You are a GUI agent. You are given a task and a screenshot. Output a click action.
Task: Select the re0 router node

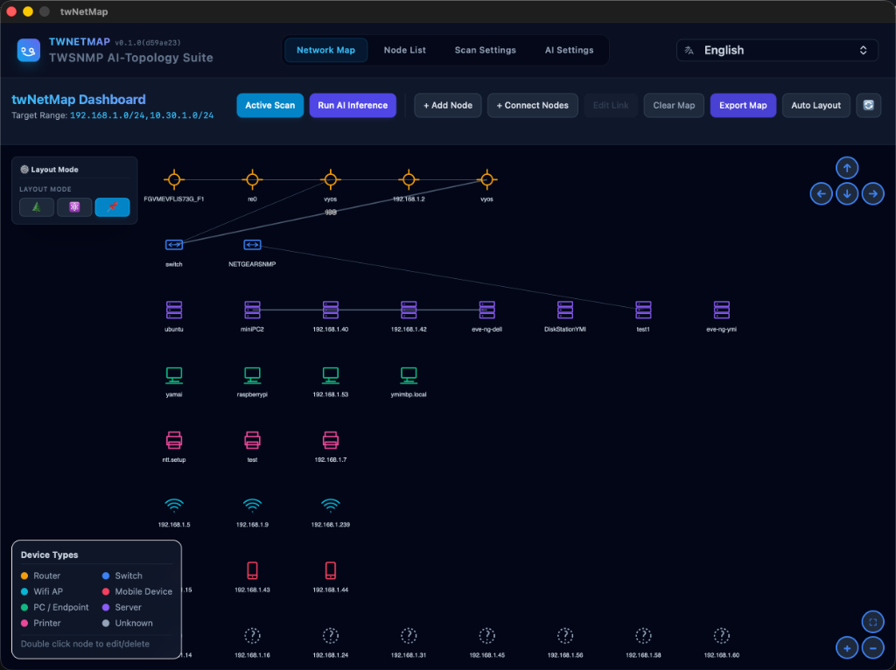(x=252, y=180)
